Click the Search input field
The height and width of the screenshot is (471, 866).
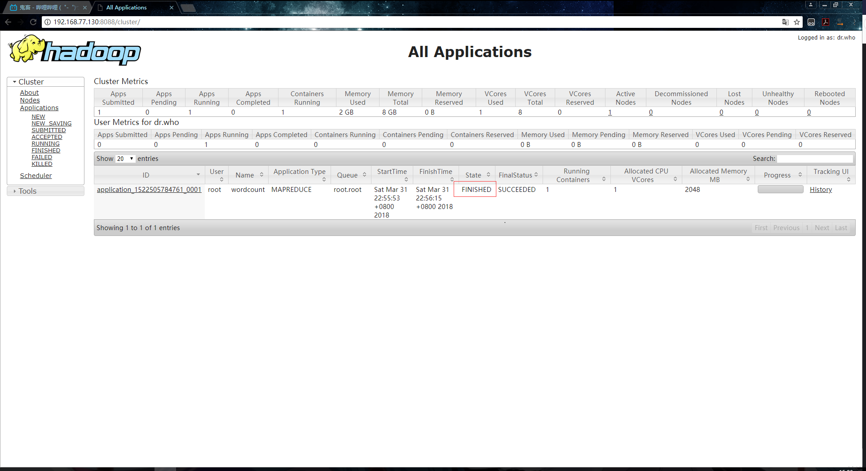click(x=815, y=159)
